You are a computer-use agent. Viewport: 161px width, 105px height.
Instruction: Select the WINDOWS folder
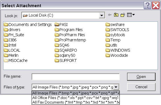(118, 50)
